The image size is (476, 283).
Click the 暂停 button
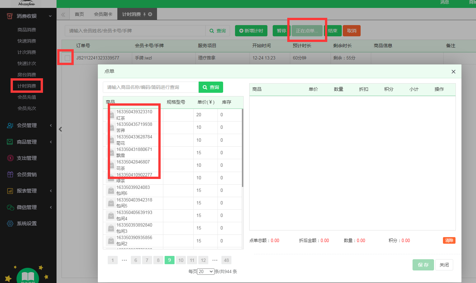point(282,31)
